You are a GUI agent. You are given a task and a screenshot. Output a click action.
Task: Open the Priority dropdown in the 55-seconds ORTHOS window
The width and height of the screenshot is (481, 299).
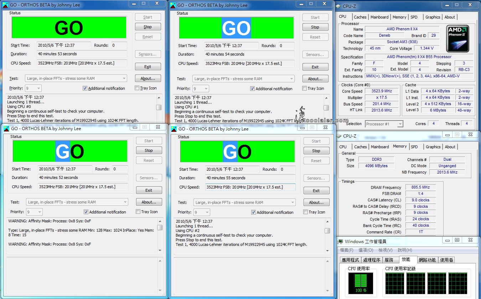(x=202, y=212)
